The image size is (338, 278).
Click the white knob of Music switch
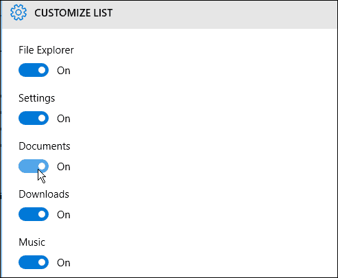tap(42, 262)
